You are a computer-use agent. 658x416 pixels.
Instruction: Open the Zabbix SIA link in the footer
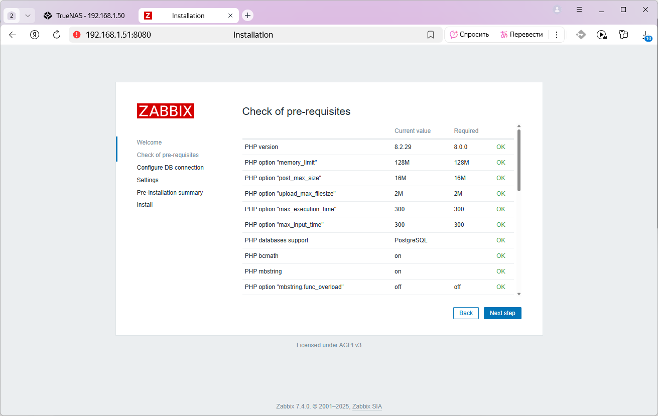point(367,406)
